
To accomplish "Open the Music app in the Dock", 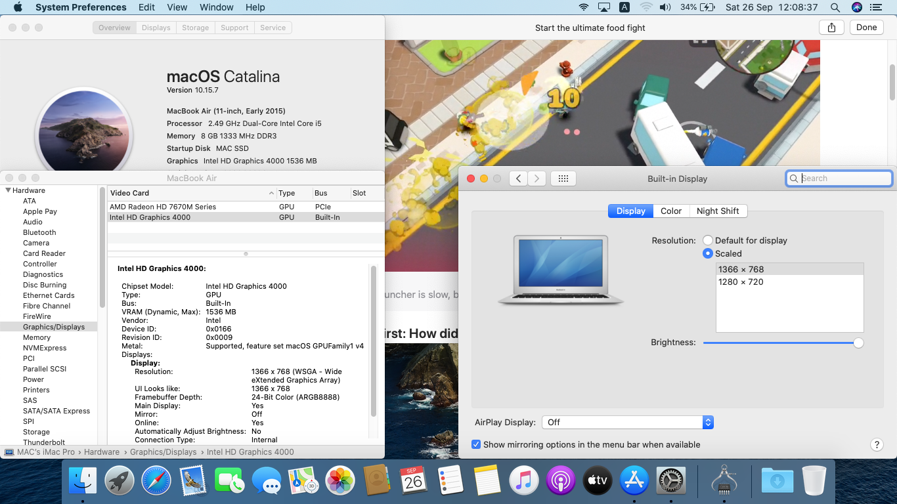I will (x=524, y=481).
